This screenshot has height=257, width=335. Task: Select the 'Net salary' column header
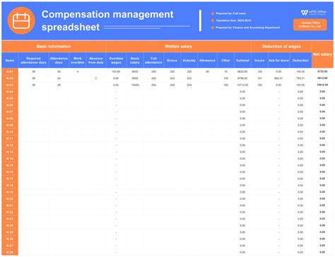point(322,54)
